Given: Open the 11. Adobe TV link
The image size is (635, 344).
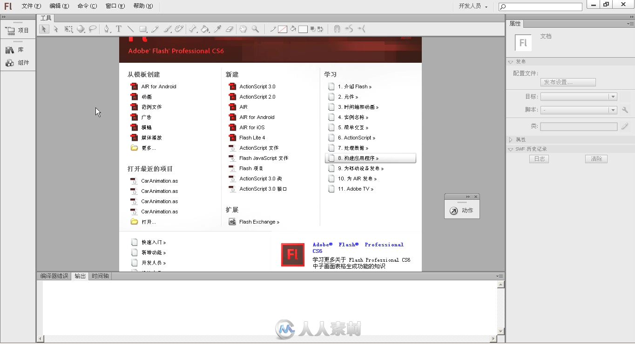Looking at the screenshot, I should 351,189.
